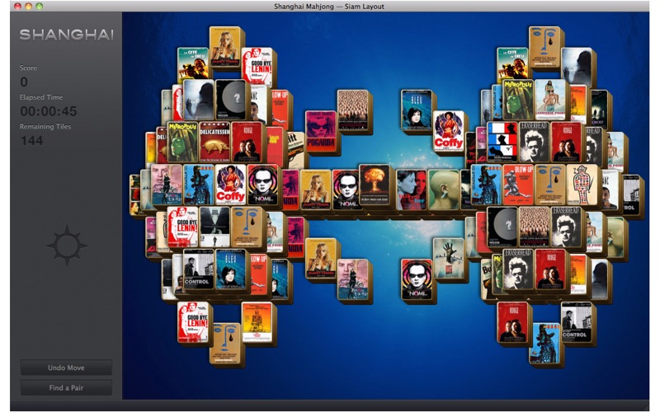Select the shadow figure tile near right cluster top
The image size is (660, 412).
pyautogui.click(x=576, y=68)
